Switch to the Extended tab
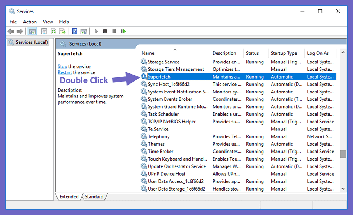353x215 pixels. (69, 196)
